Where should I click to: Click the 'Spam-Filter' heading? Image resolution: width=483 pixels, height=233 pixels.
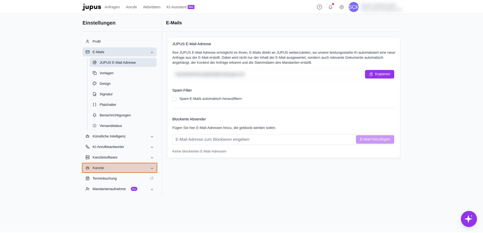click(182, 90)
